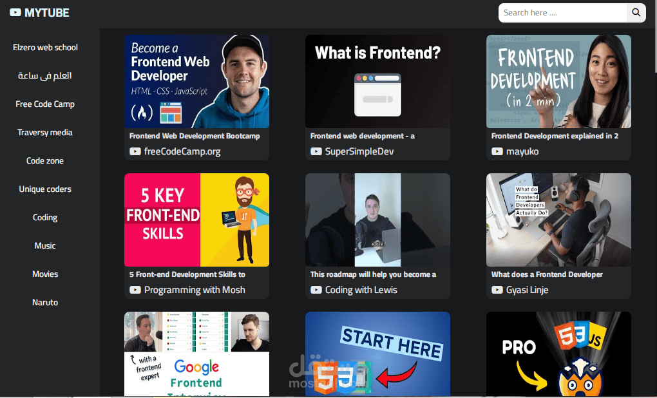Open Traversy media category
657x398 pixels.
coord(45,133)
